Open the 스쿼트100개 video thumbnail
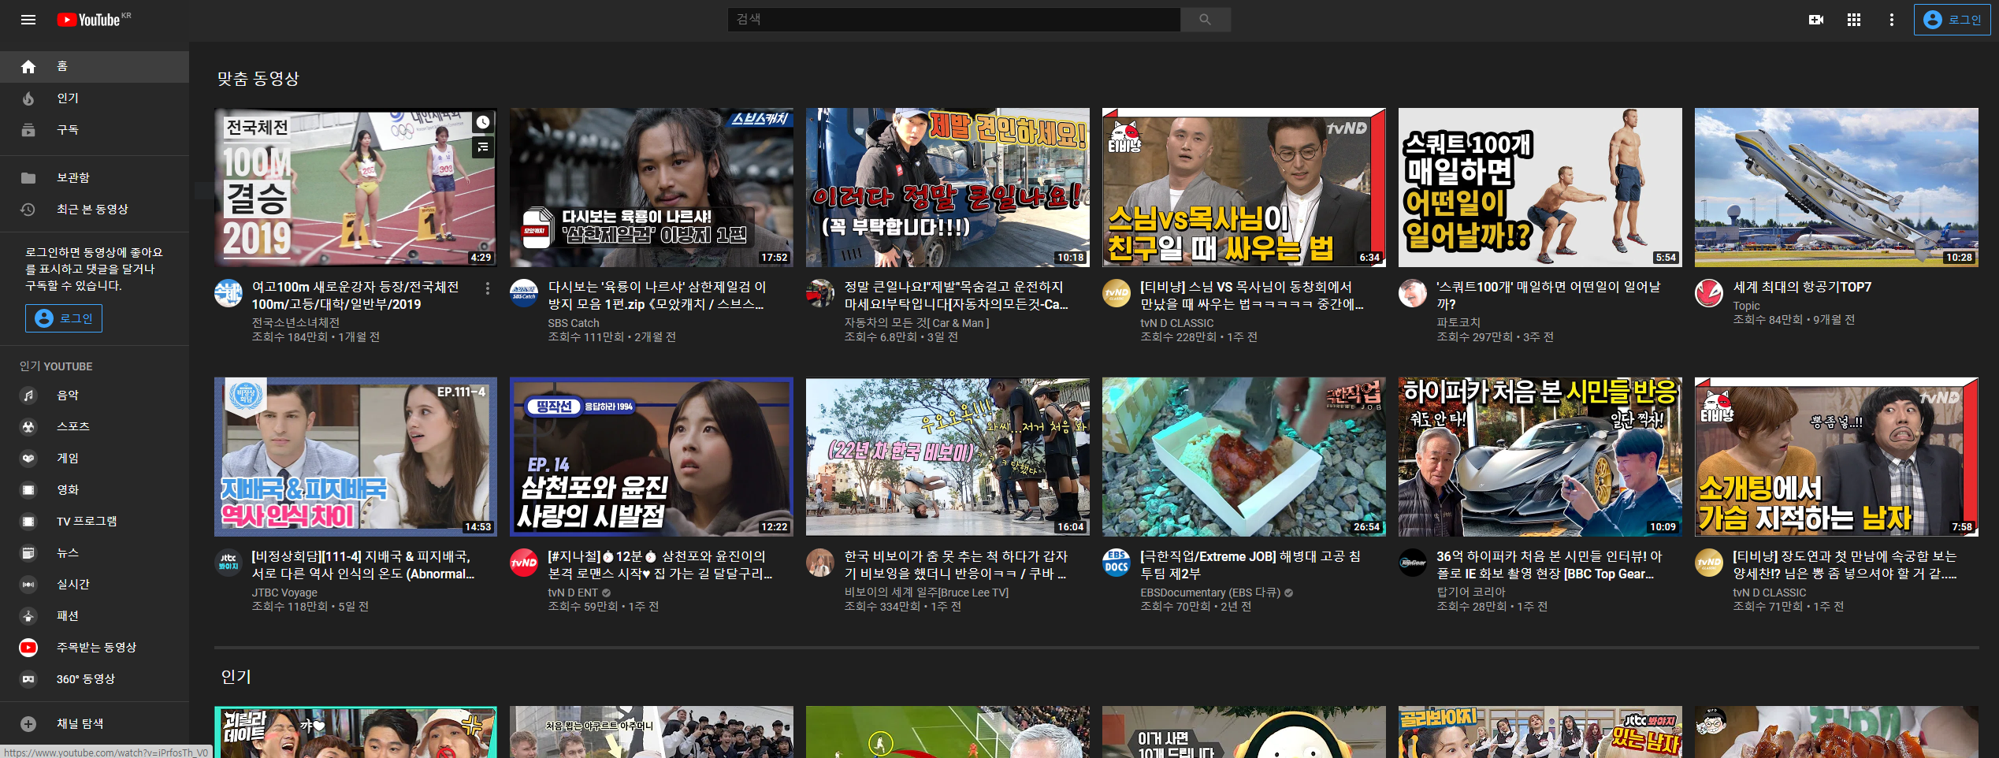The height and width of the screenshot is (758, 1999). pos(1540,188)
